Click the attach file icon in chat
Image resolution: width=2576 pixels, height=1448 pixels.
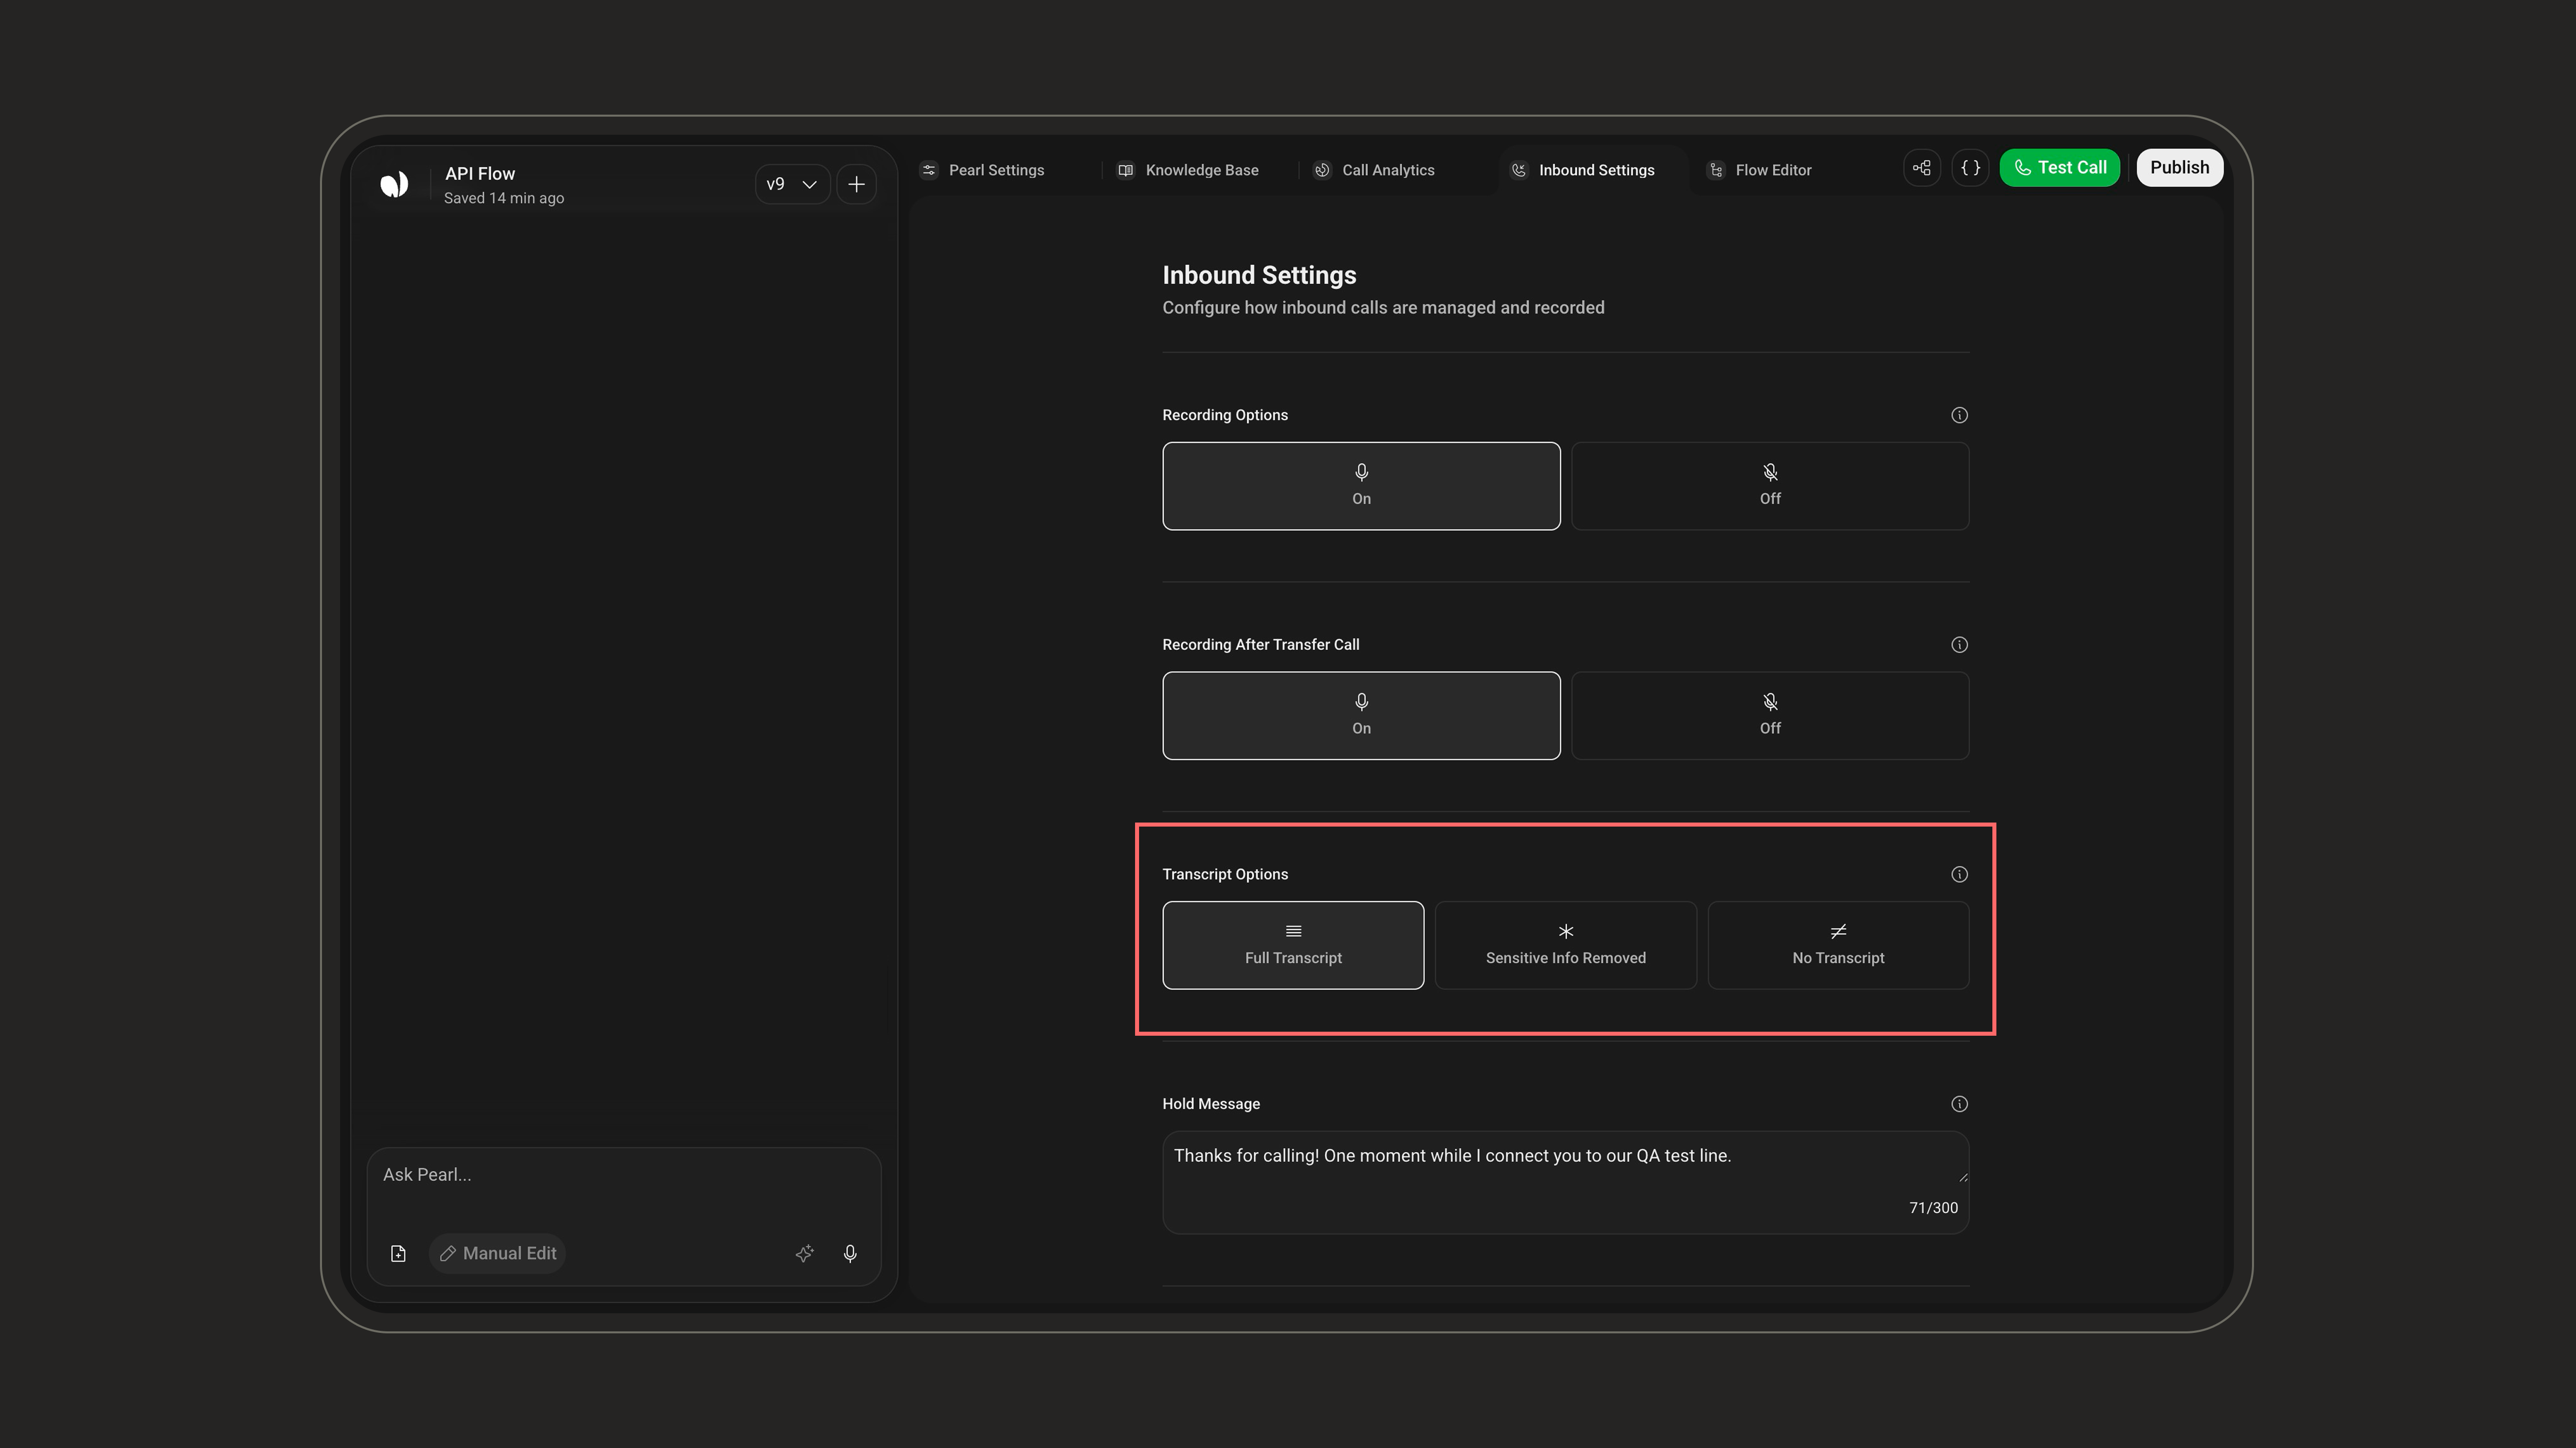398,1253
